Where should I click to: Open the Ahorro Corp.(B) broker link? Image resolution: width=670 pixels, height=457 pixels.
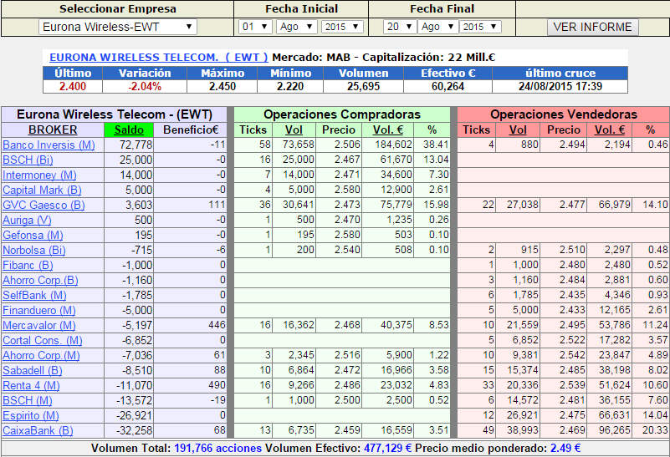pos(40,281)
